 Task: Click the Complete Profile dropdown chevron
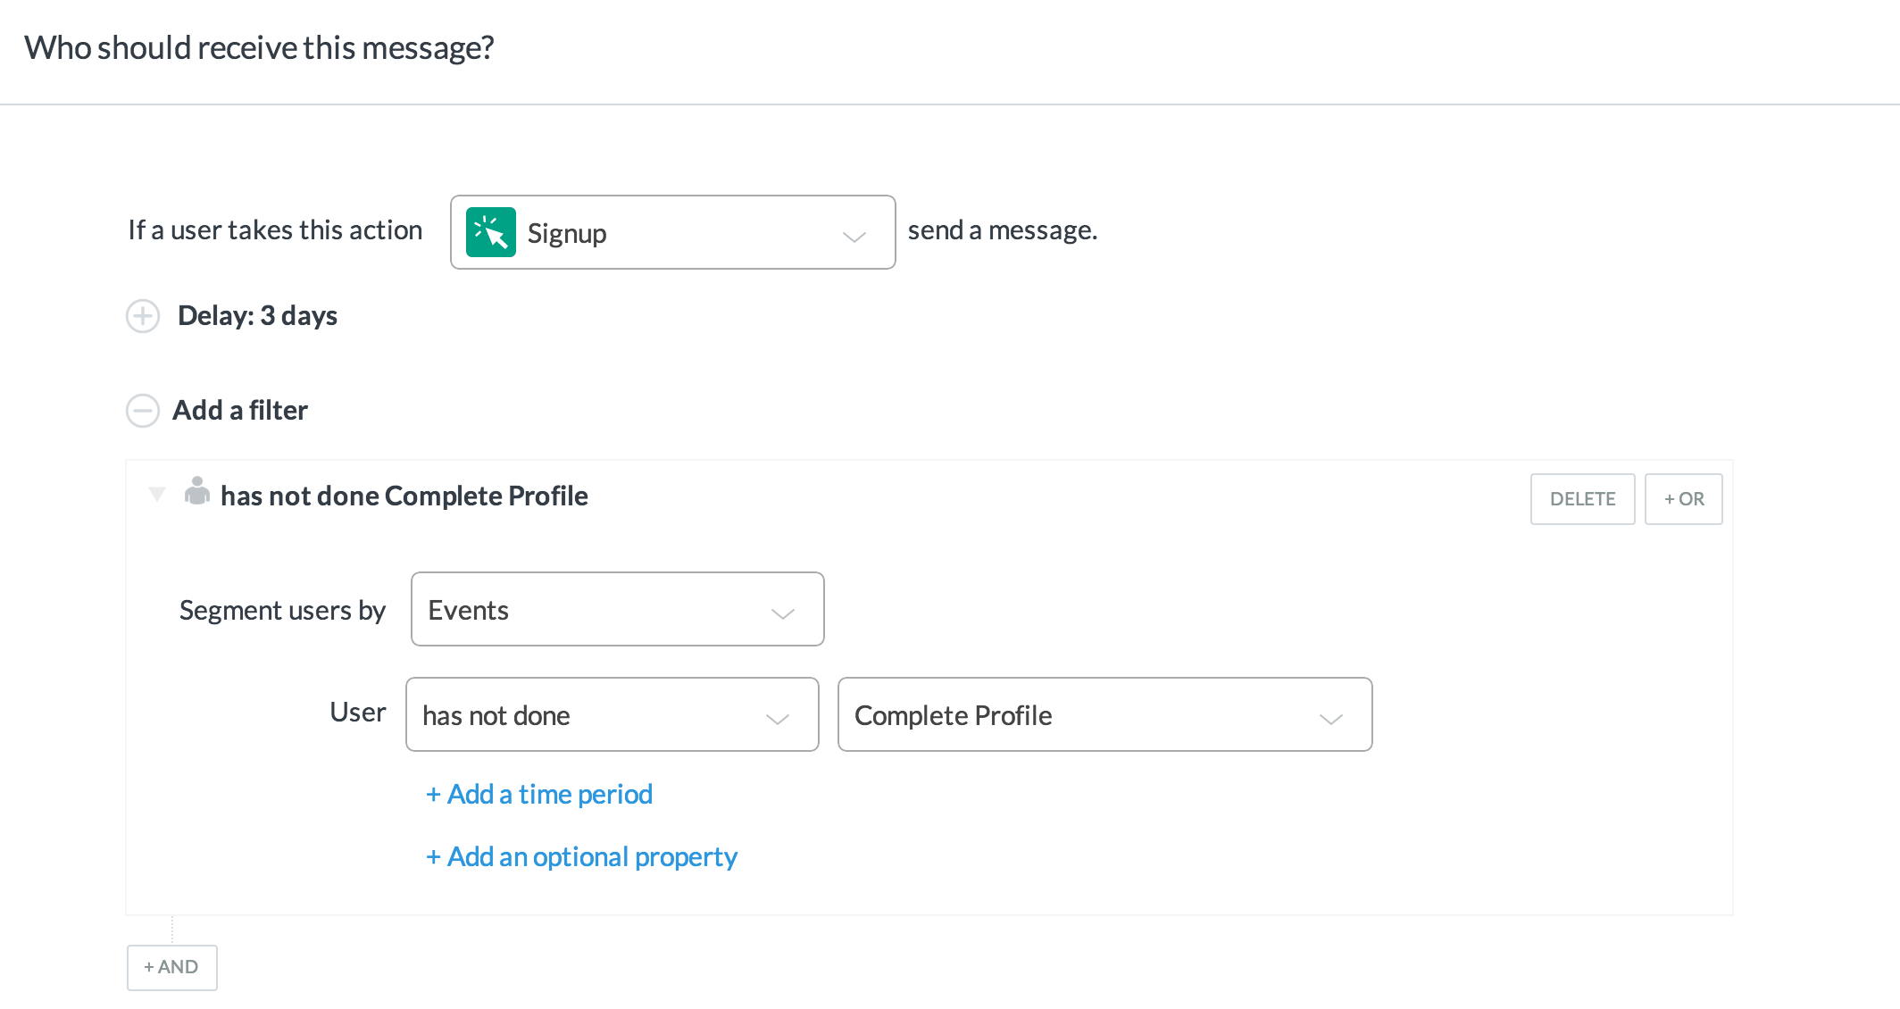1330,720
